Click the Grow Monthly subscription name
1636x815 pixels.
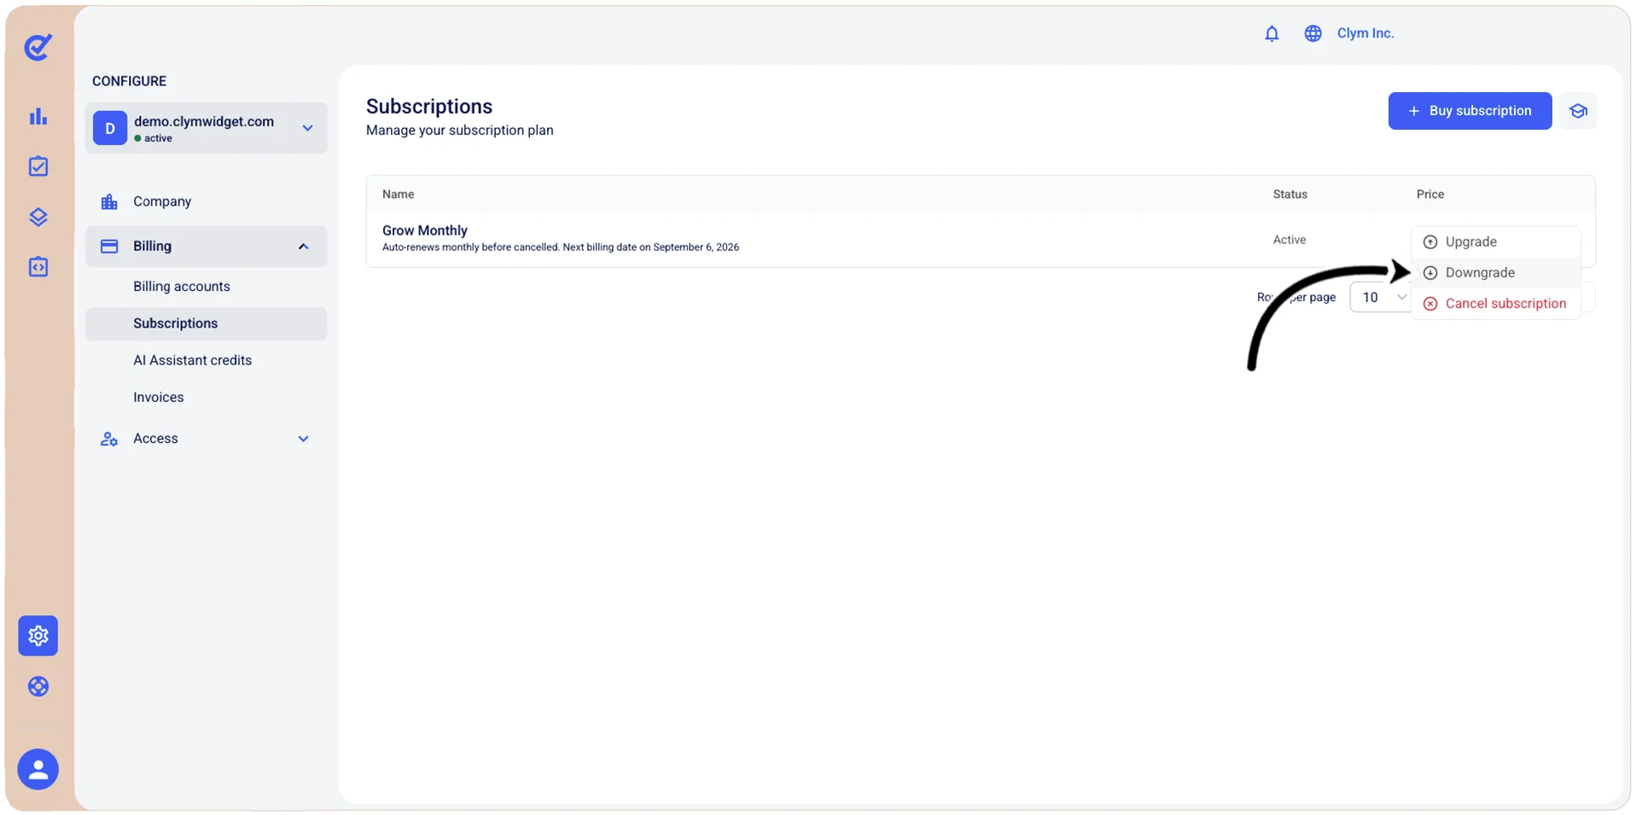tap(425, 230)
